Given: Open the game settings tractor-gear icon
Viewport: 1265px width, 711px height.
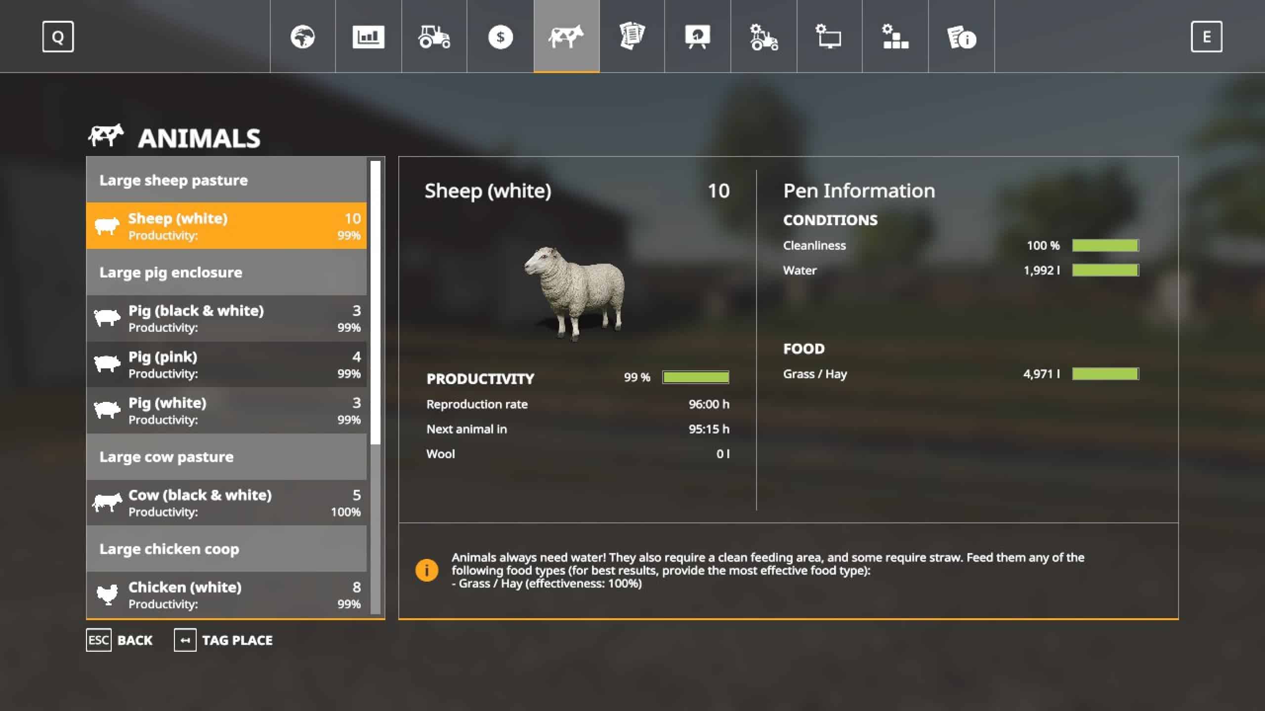Looking at the screenshot, I should [763, 37].
